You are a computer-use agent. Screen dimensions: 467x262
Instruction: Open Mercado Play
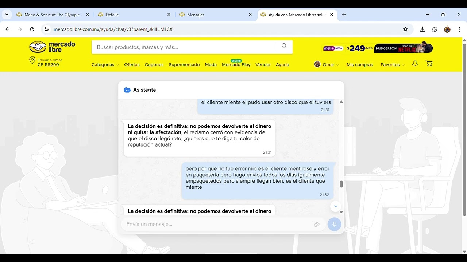236,64
